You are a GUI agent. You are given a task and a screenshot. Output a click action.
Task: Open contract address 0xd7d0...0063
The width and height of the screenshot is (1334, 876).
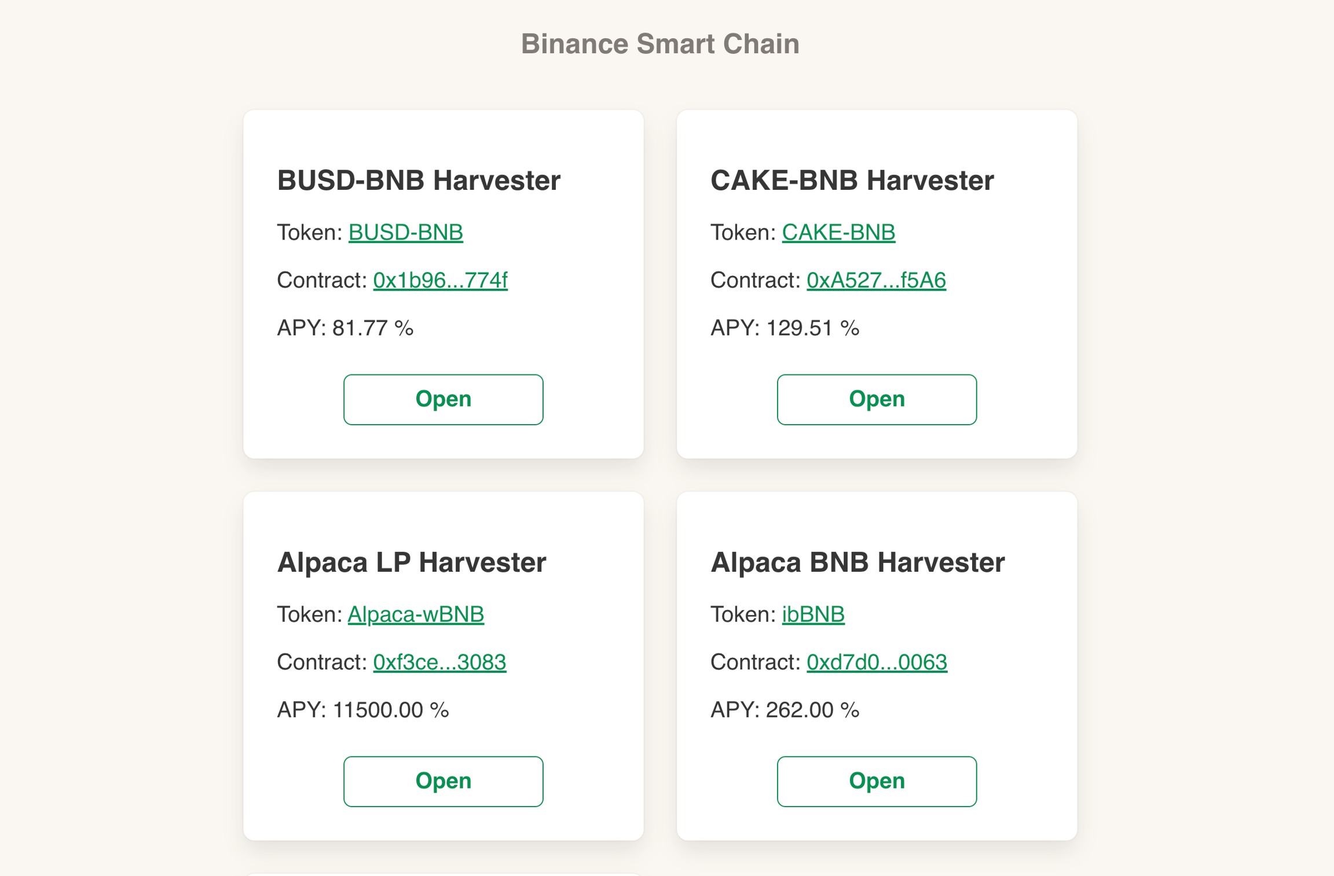(876, 662)
